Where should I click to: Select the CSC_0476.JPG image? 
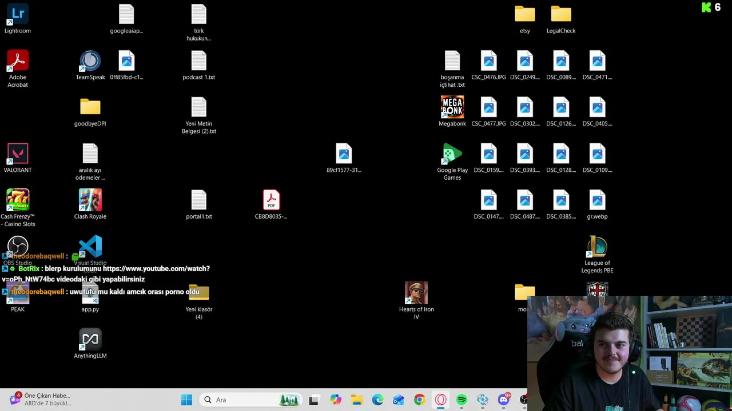[489, 65]
